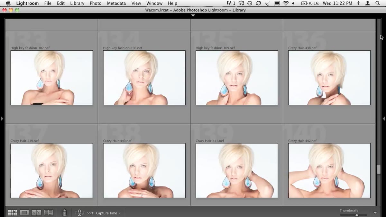Select thumbnail Crazy Hair-440.nef
Screen dimensions: 386x217
[x=144, y=170]
